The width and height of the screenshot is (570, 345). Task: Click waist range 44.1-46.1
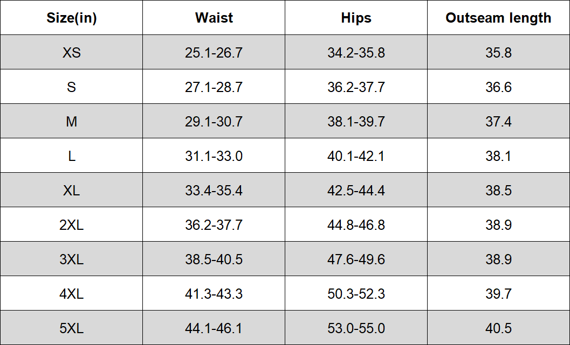(x=214, y=328)
